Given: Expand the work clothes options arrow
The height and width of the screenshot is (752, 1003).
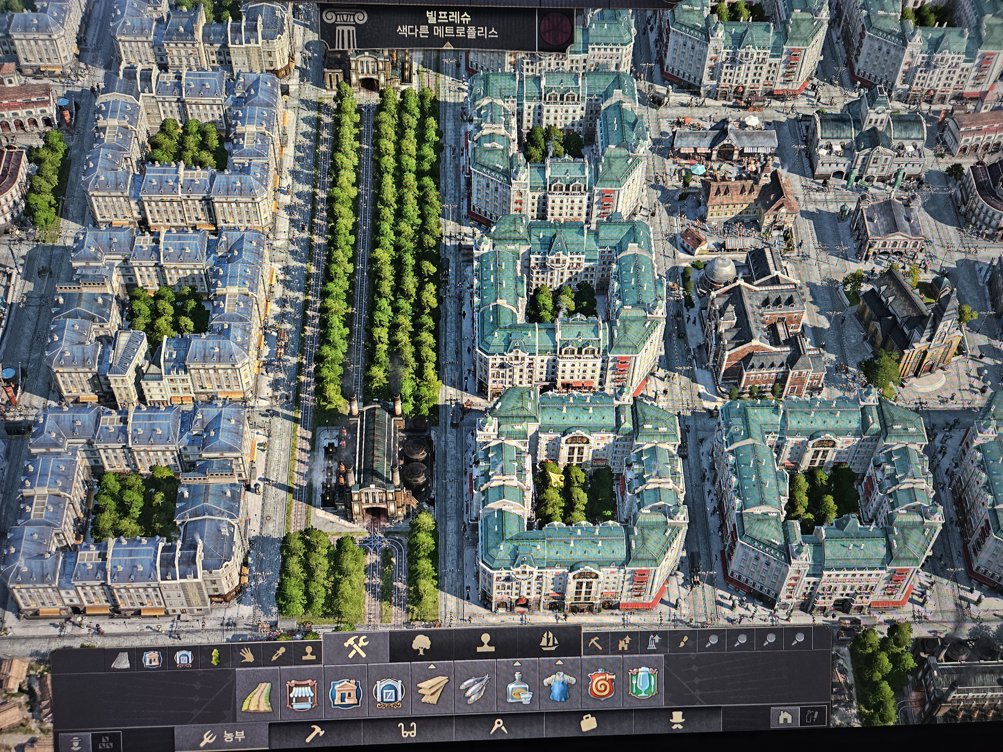Looking at the screenshot, I should tap(559, 662).
